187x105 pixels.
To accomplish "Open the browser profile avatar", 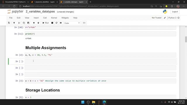I will (178, 6).
